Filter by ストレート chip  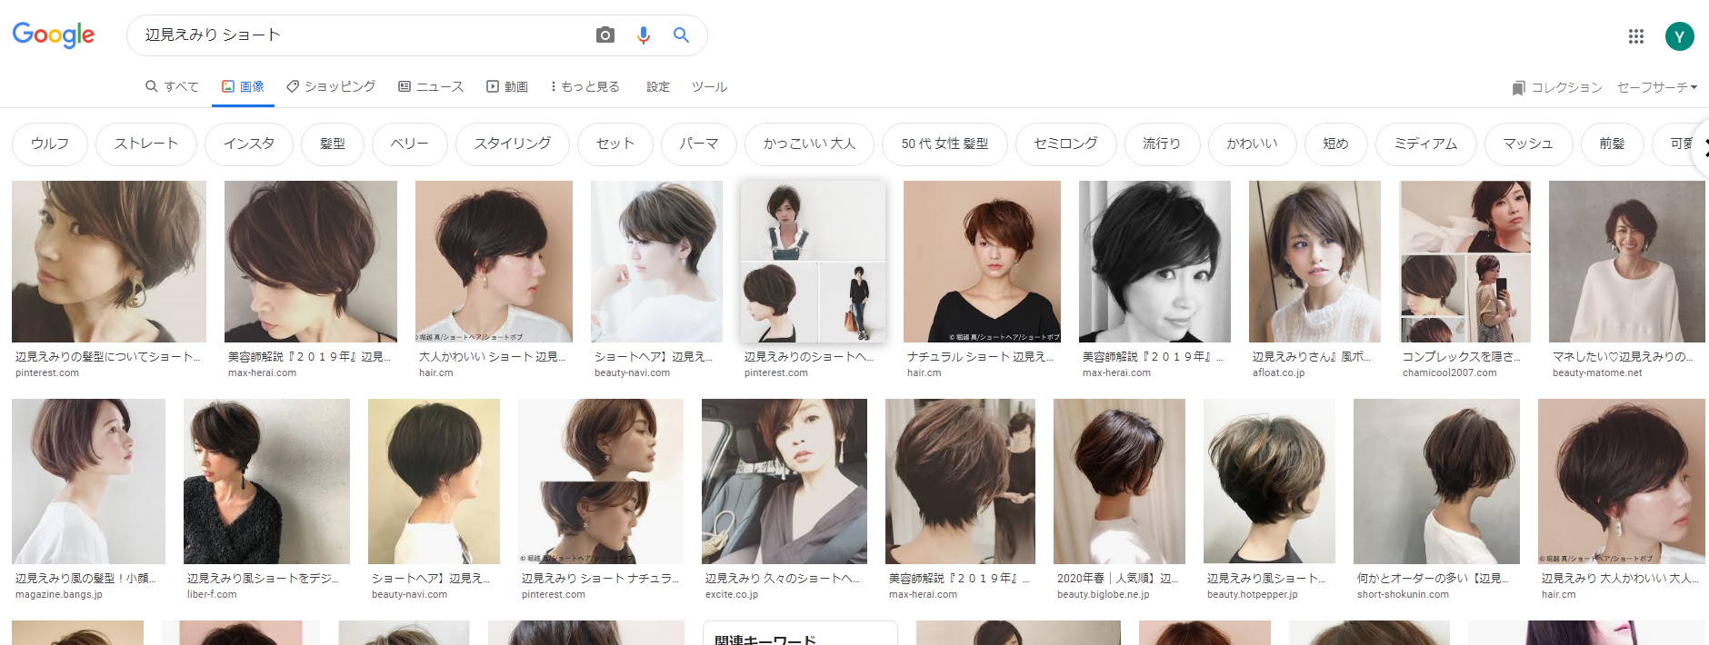(x=146, y=144)
